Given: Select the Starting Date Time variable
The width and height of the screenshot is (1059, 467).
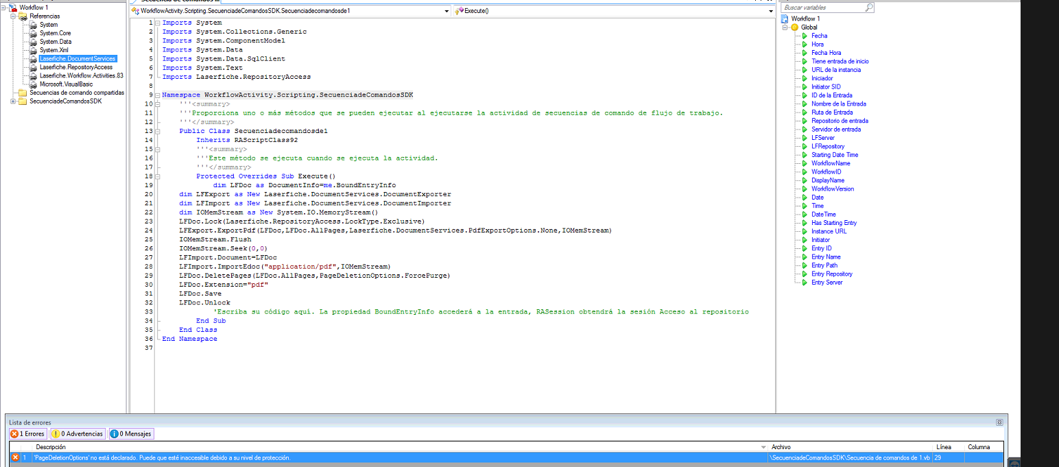Looking at the screenshot, I should [835, 155].
